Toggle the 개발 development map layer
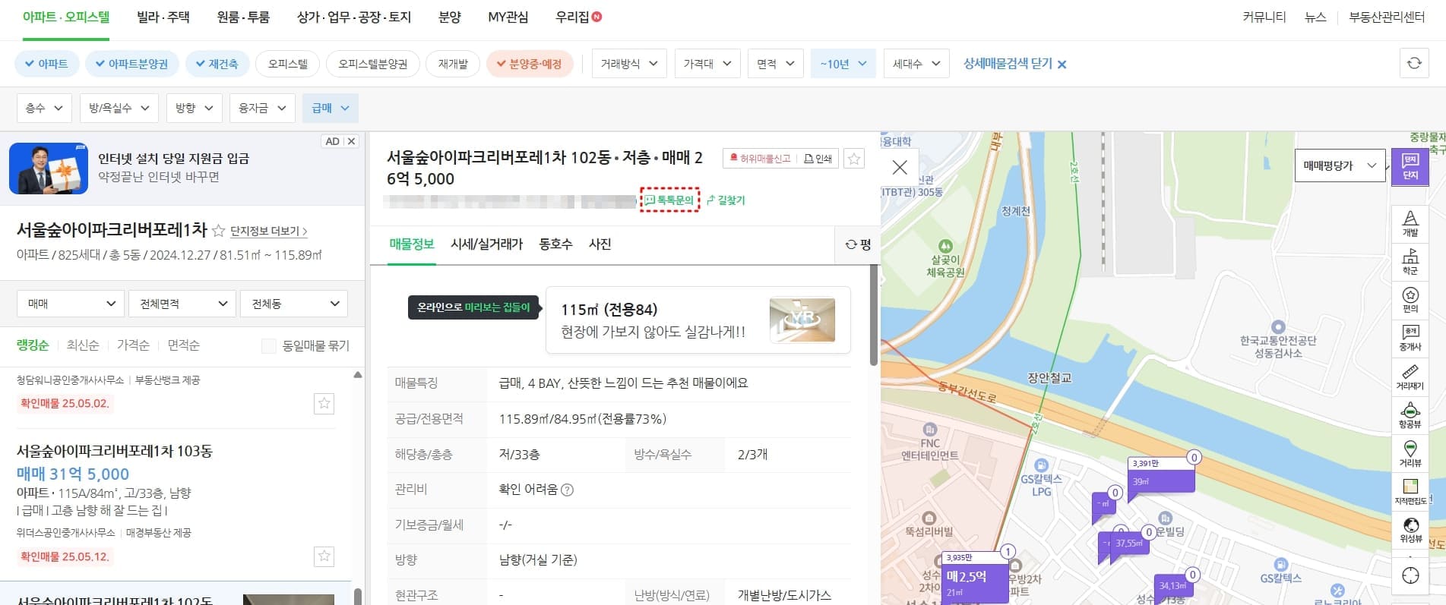 1410,224
